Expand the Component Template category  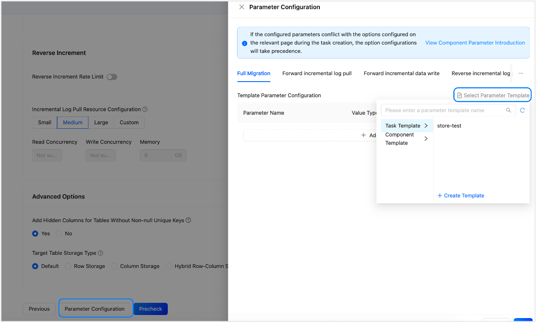pyautogui.click(x=406, y=139)
